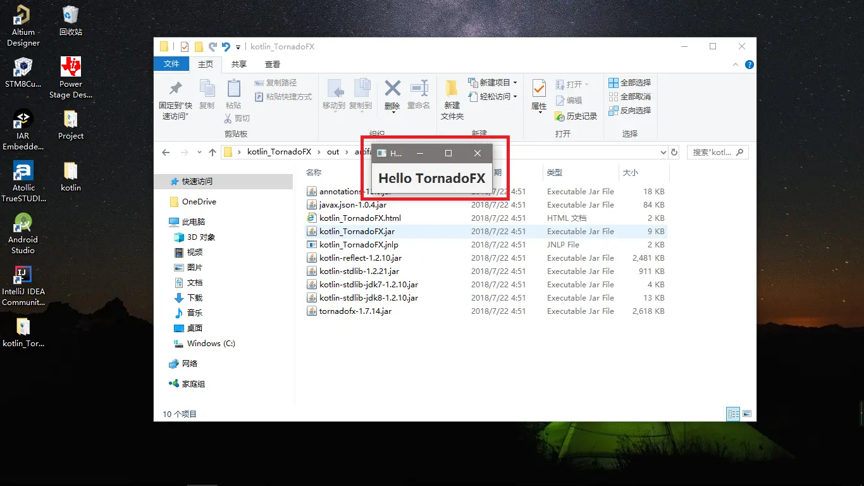
Task: Open Altium Designer desktop icon
Action: pos(23,26)
